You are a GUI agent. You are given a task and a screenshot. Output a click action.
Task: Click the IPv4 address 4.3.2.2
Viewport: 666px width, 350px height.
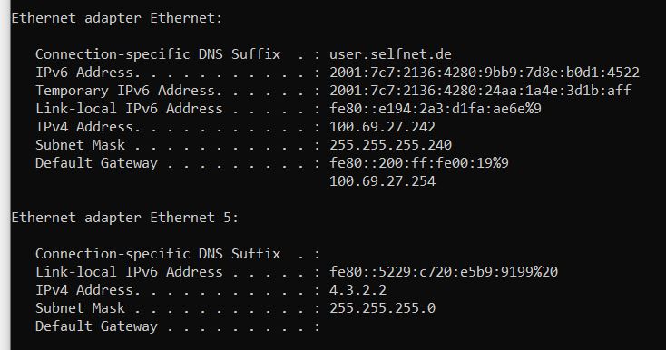(358, 290)
